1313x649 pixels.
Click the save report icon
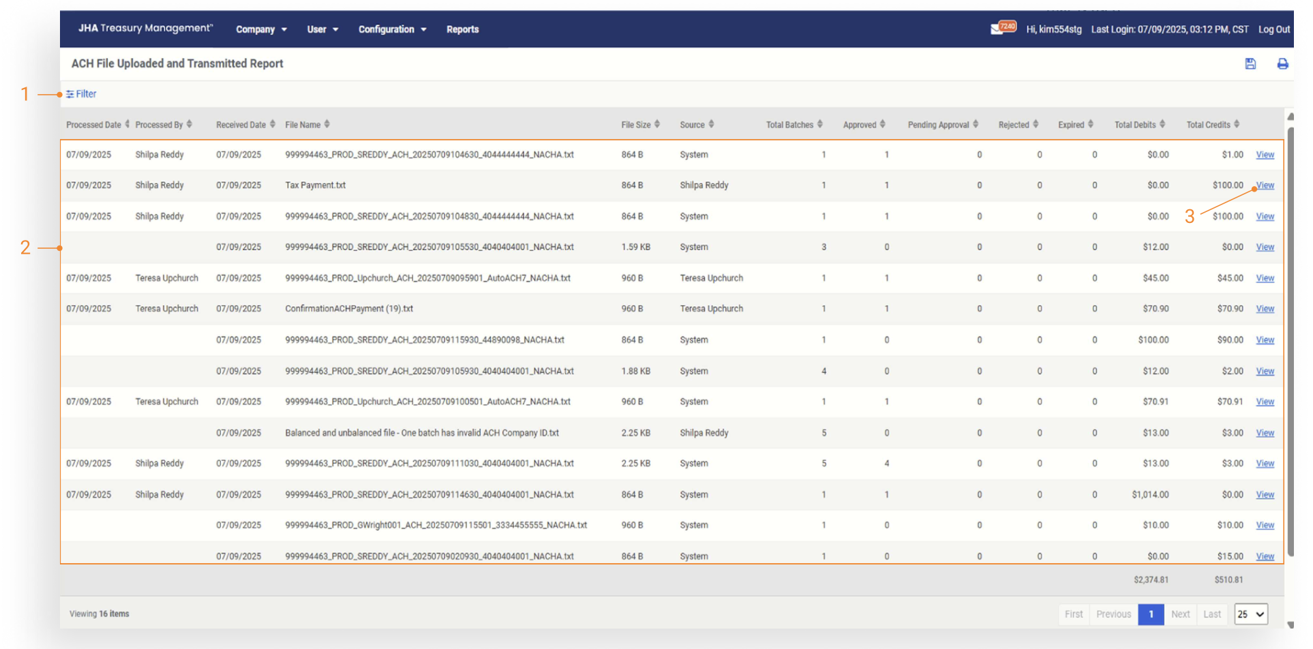click(1250, 63)
